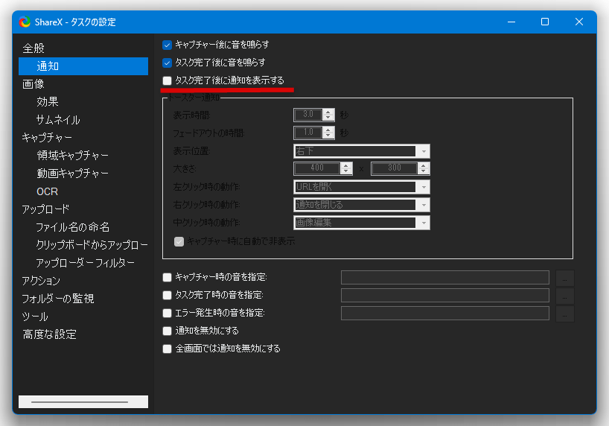Check 全画面では通知を無効にする option
Screen dimensions: 609x426
[x=167, y=349]
